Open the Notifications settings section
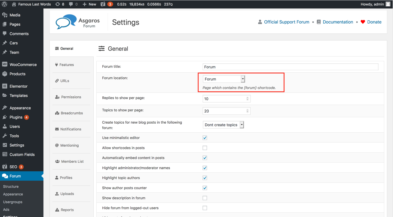393x217 pixels. click(70, 129)
